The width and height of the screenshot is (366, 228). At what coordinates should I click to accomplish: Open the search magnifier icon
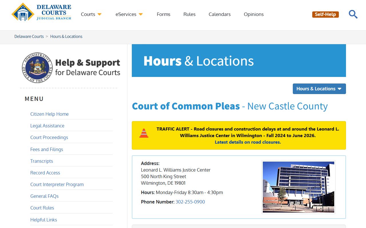353,14
